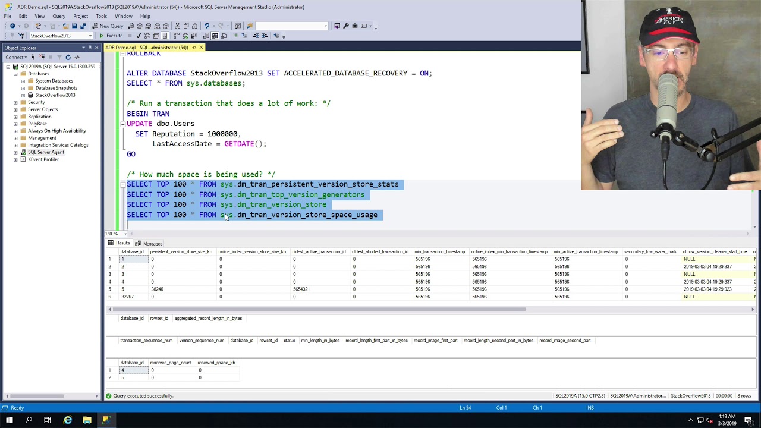Screen dimensions: 761x428
Task: Click the Uncomment selected lines icon
Action: pos(244,36)
